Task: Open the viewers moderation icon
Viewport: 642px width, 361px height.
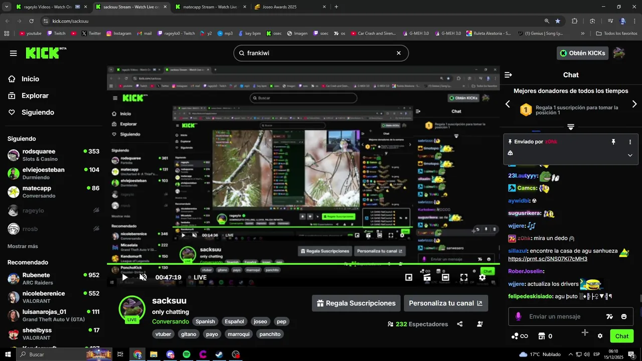Action: (480, 324)
